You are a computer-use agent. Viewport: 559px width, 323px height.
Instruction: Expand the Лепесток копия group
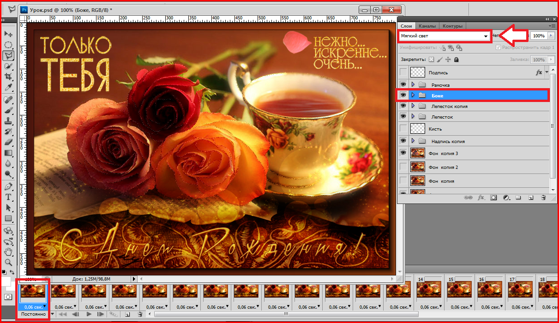413,106
